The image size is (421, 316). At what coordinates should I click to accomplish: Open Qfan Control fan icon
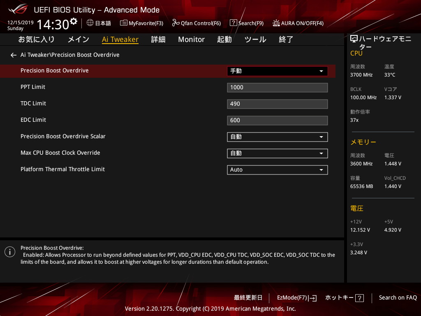pyautogui.click(x=176, y=23)
